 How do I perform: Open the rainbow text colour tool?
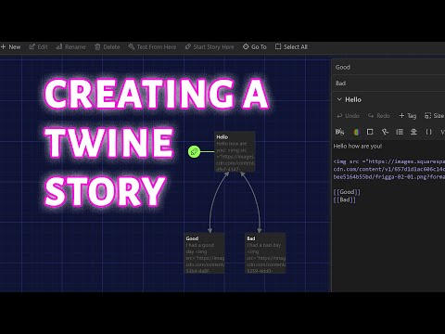356,132
